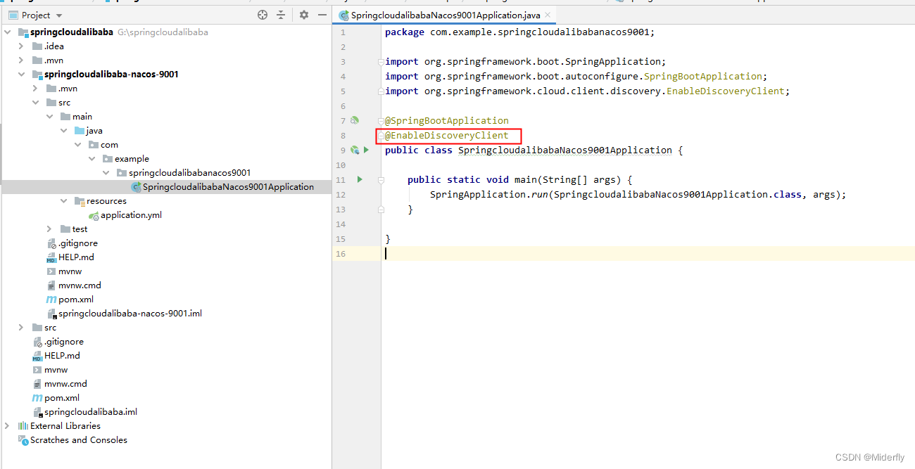Click the External Libraries icon
Image resolution: width=915 pixels, height=469 pixels.
(x=23, y=426)
